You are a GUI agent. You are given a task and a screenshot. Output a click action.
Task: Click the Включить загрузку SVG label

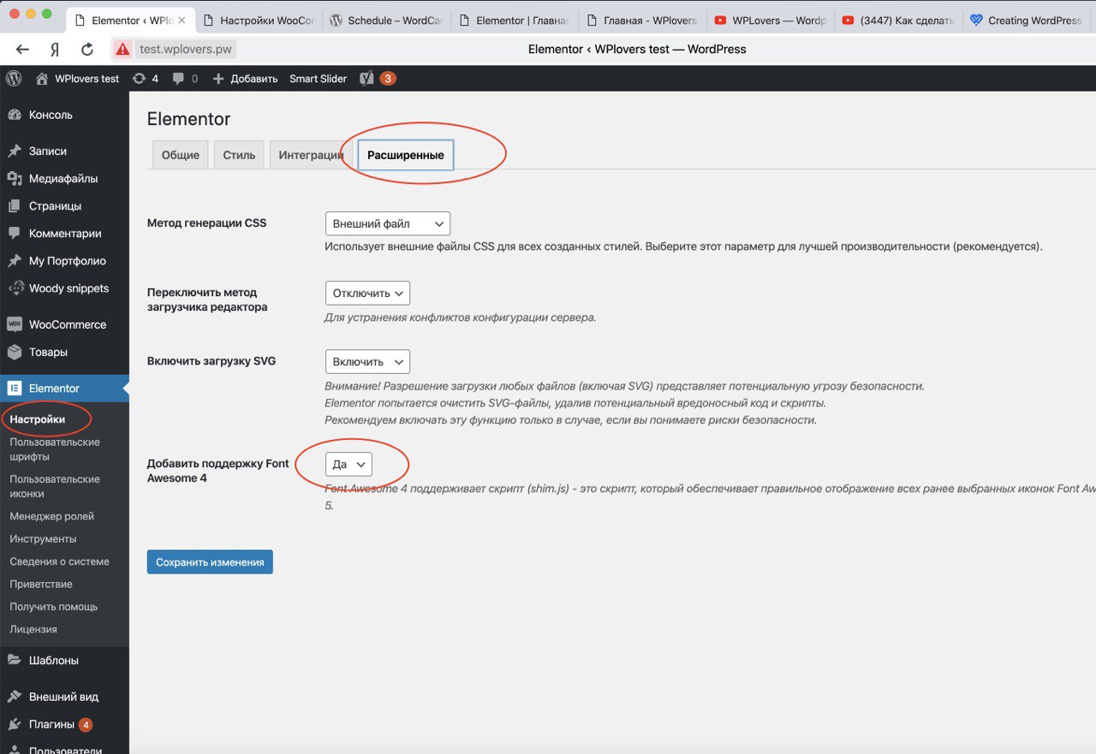211,361
